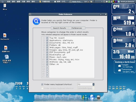136x102 pixels.
Task: Open the 序列 menu
Action: [28, 2]
